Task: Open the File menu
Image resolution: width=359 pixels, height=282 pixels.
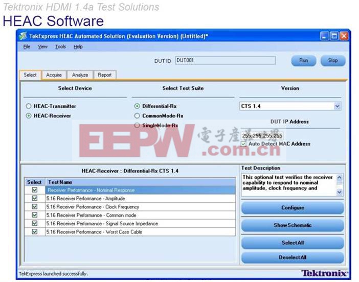Action: [x=27, y=46]
